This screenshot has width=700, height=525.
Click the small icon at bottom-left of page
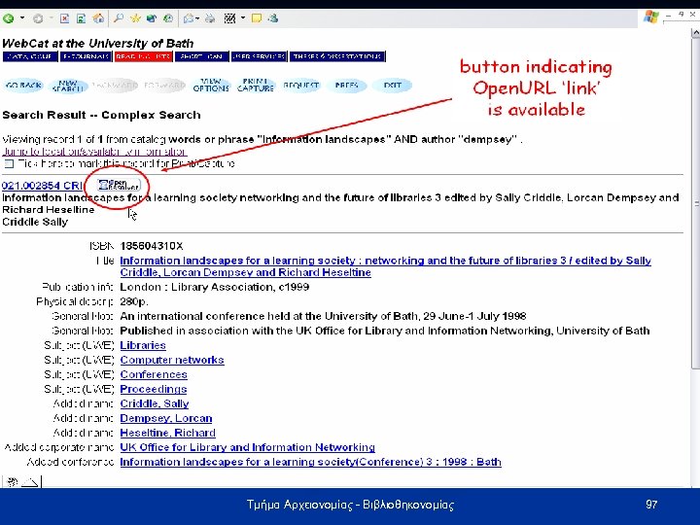tap(12, 482)
